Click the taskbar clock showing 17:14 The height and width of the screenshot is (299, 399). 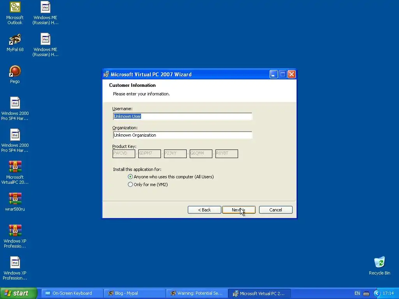click(x=388, y=294)
